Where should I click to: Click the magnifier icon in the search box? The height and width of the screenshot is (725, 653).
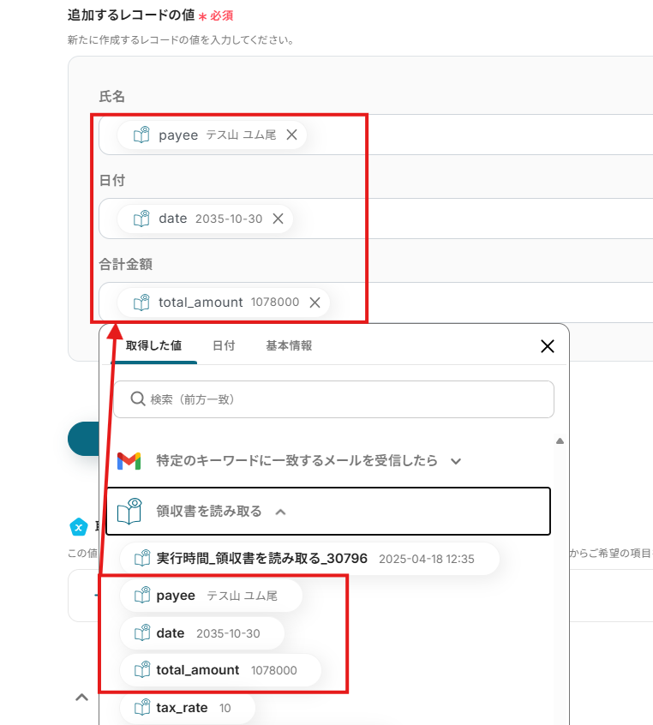[x=136, y=399]
